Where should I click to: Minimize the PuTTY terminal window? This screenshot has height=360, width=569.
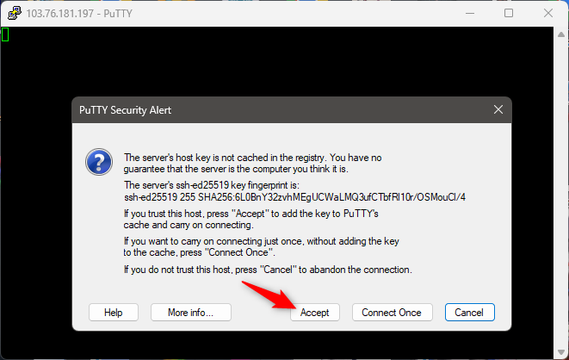tap(470, 14)
